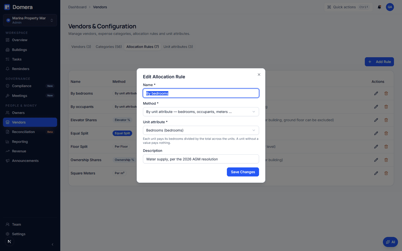Switch to the Categories (56) tab

[109, 47]
